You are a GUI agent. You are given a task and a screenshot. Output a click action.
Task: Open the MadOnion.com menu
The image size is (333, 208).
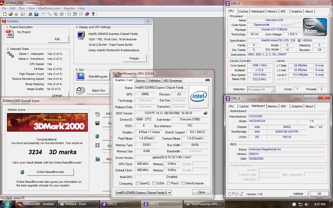pos(49,8)
